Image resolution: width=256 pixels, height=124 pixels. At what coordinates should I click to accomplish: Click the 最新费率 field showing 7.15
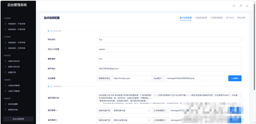pos(169,59)
